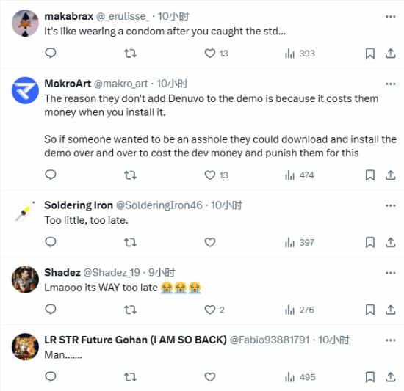Viewport: 404px width, 391px height.
Task: Like makabrax's tweet with 13 likes
Action: tap(217, 54)
